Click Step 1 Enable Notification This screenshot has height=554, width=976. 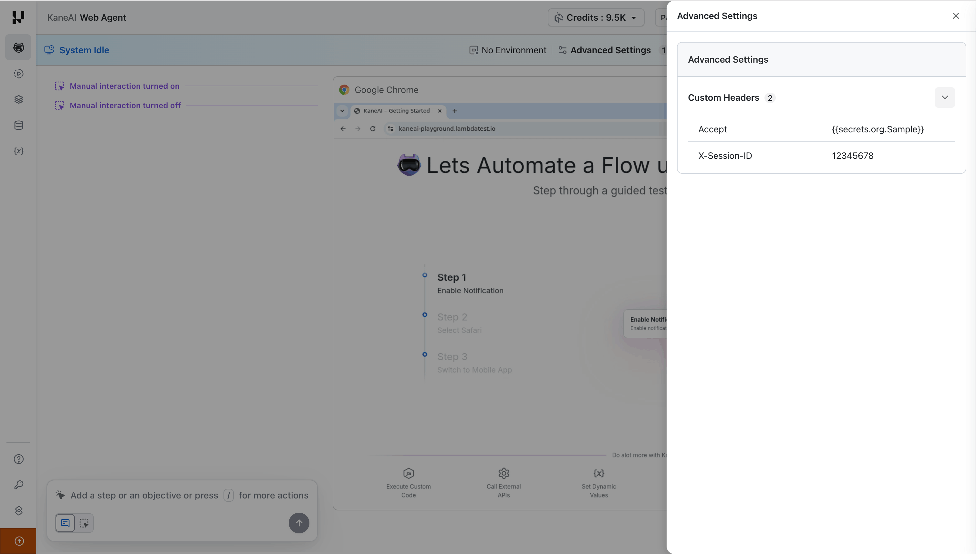tap(470, 283)
